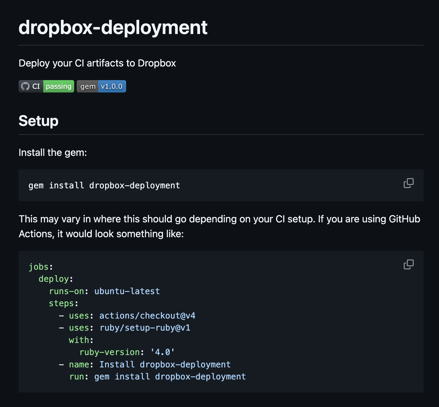
Task: Copy the gem install command
Action: coord(408,183)
